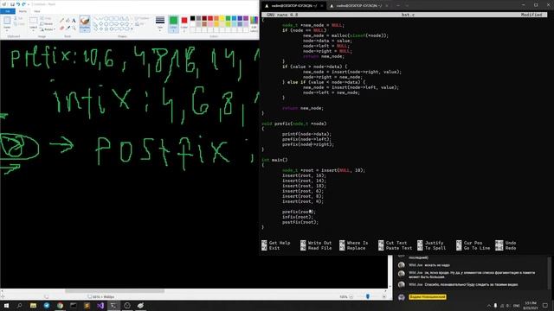The image size is (554, 311).
Task: Switch to the Home tab in Paint
Action: (23, 11)
